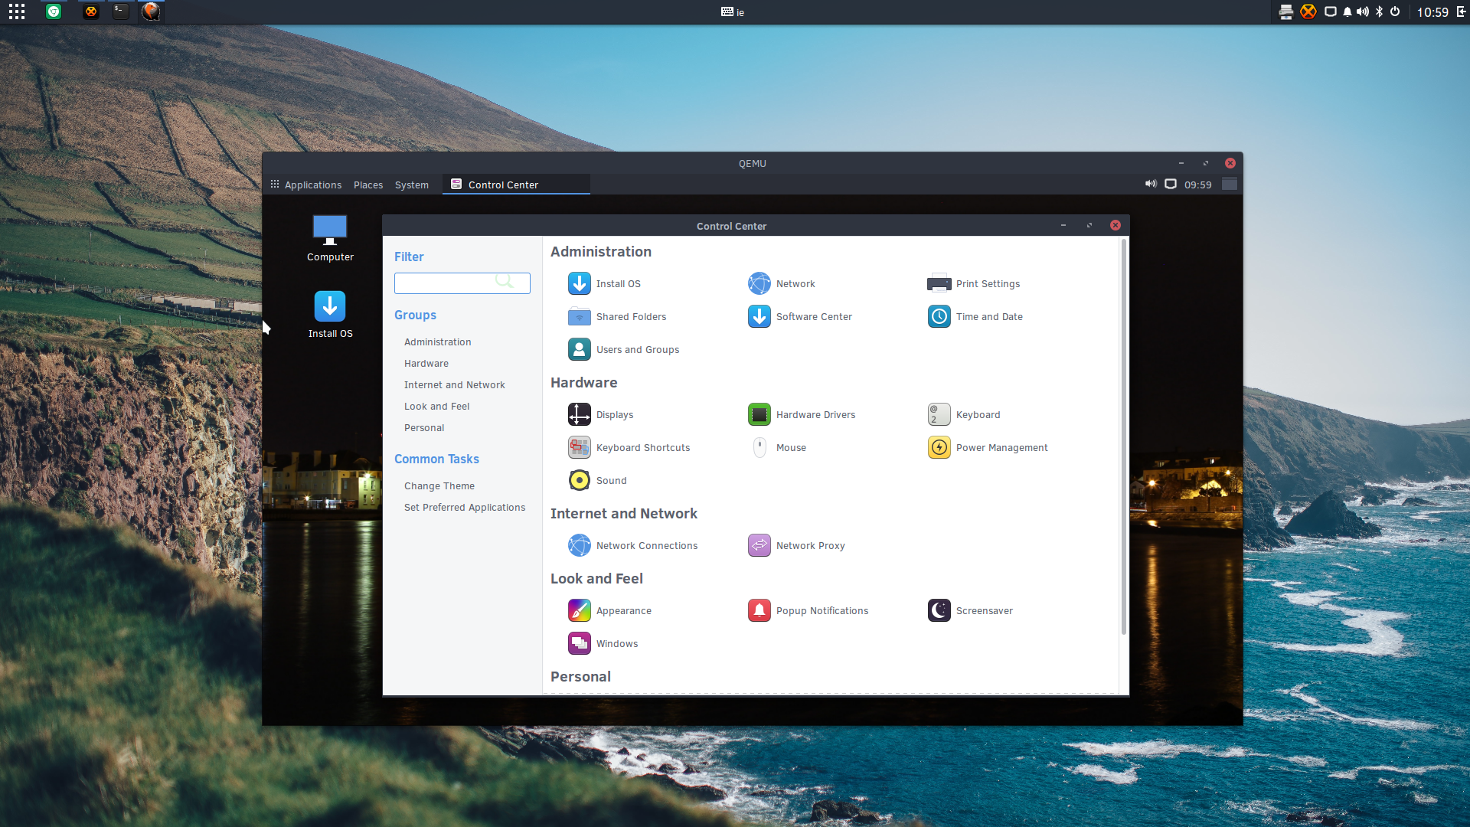
Task: Open Install OS in Administration section
Action: point(604,283)
